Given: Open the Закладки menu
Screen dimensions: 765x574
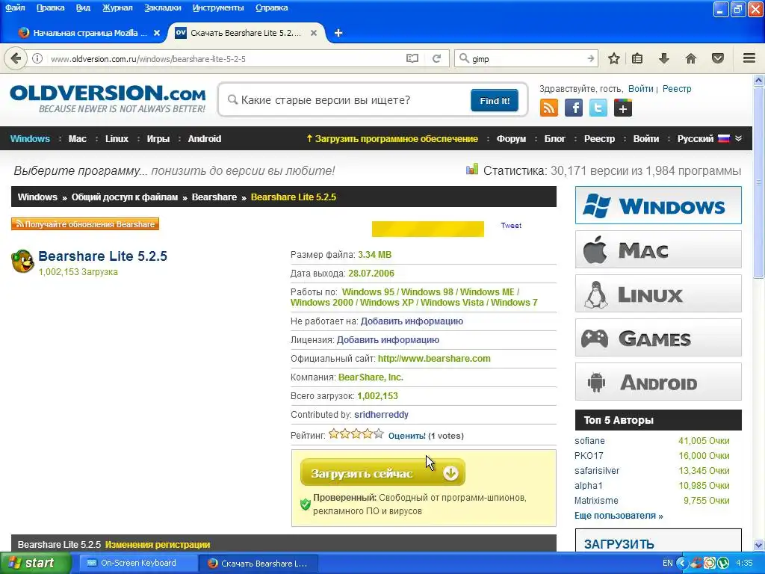Looking at the screenshot, I should [162, 7].
